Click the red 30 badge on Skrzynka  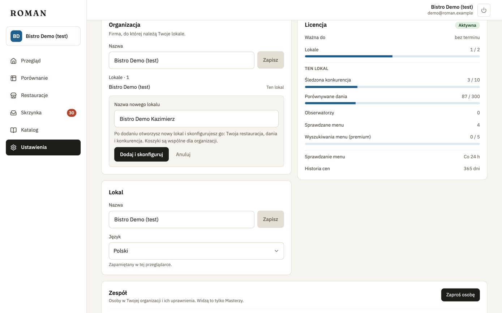72,113
